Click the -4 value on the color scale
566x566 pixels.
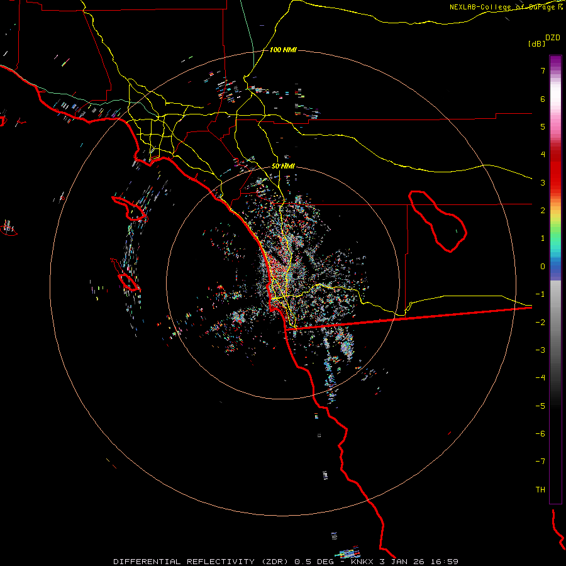click(540, 378)
